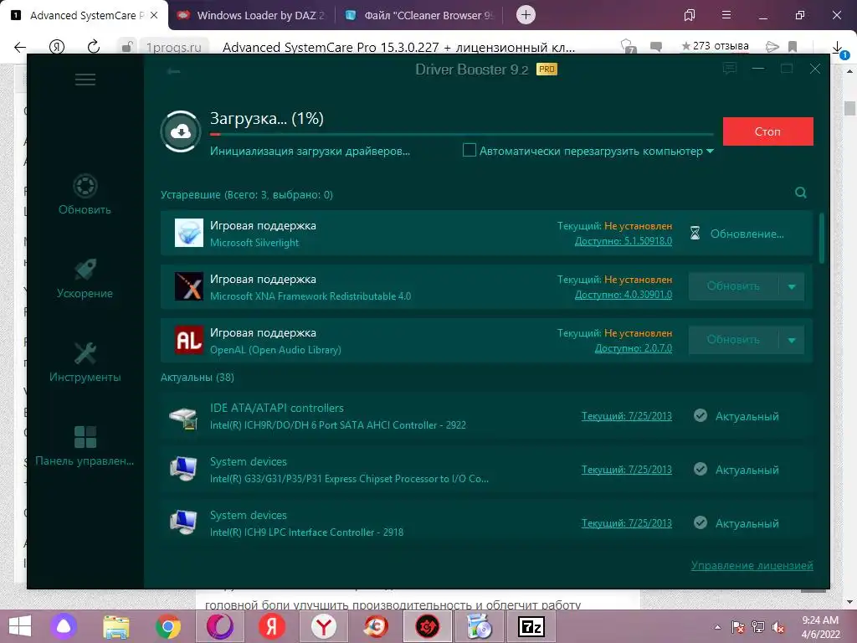
Task: Switch to the CCleaner Browser file tab
Action: [420, 15]
